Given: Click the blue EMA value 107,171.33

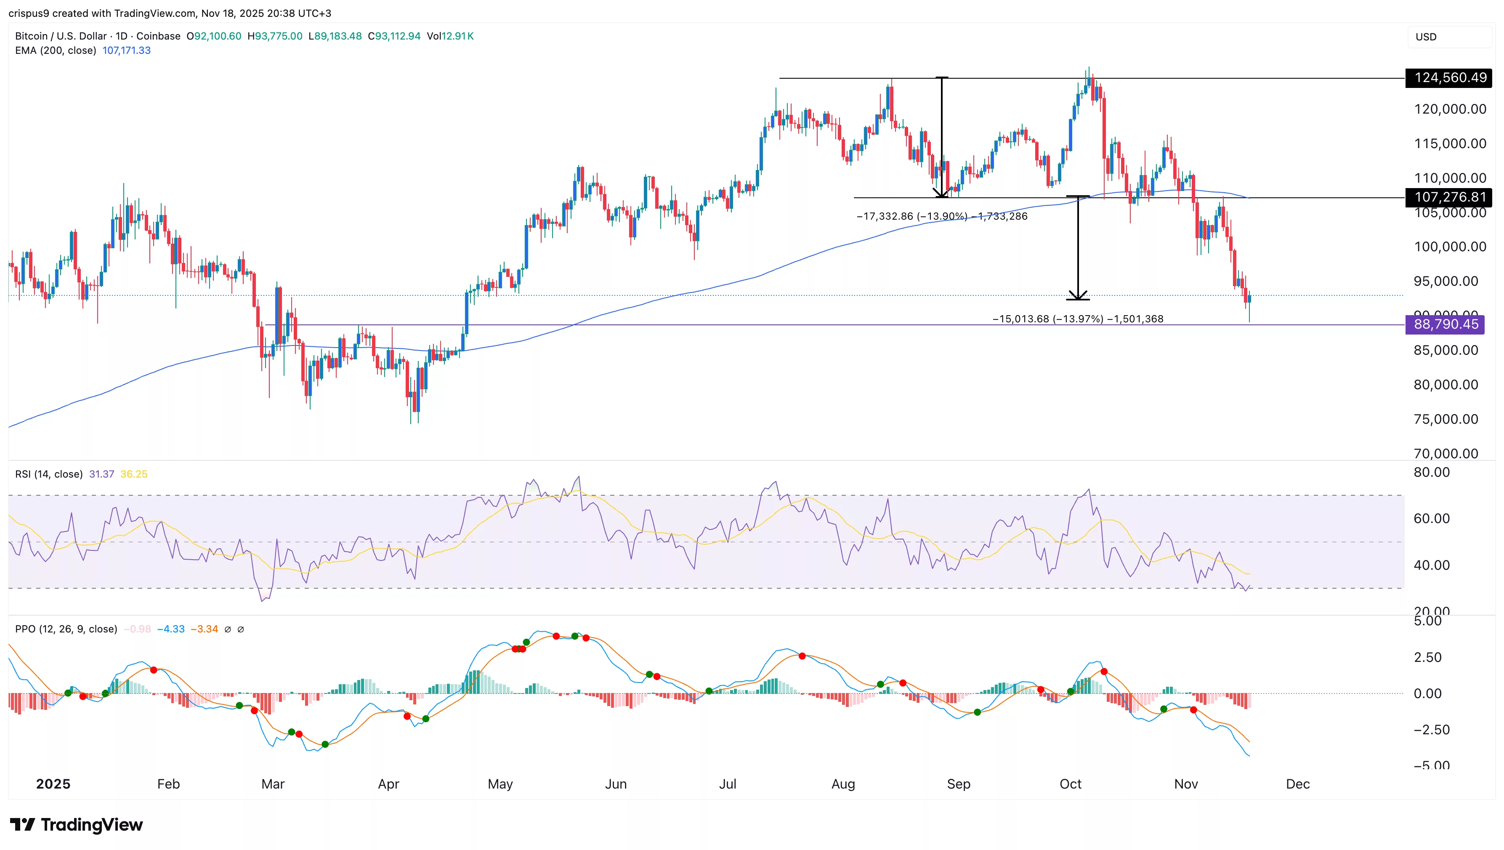Looking at the screenshot, I should [x=127, y=51].
